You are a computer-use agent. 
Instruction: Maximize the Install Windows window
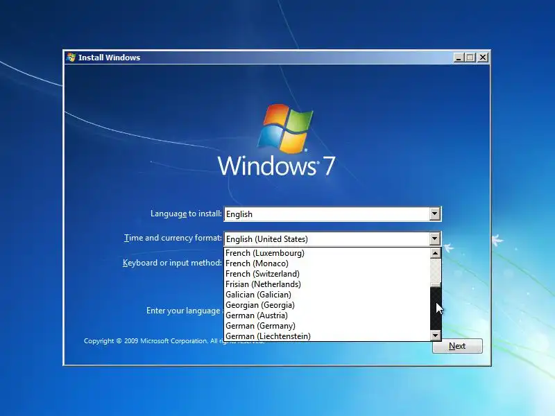(x=470, y=58)
